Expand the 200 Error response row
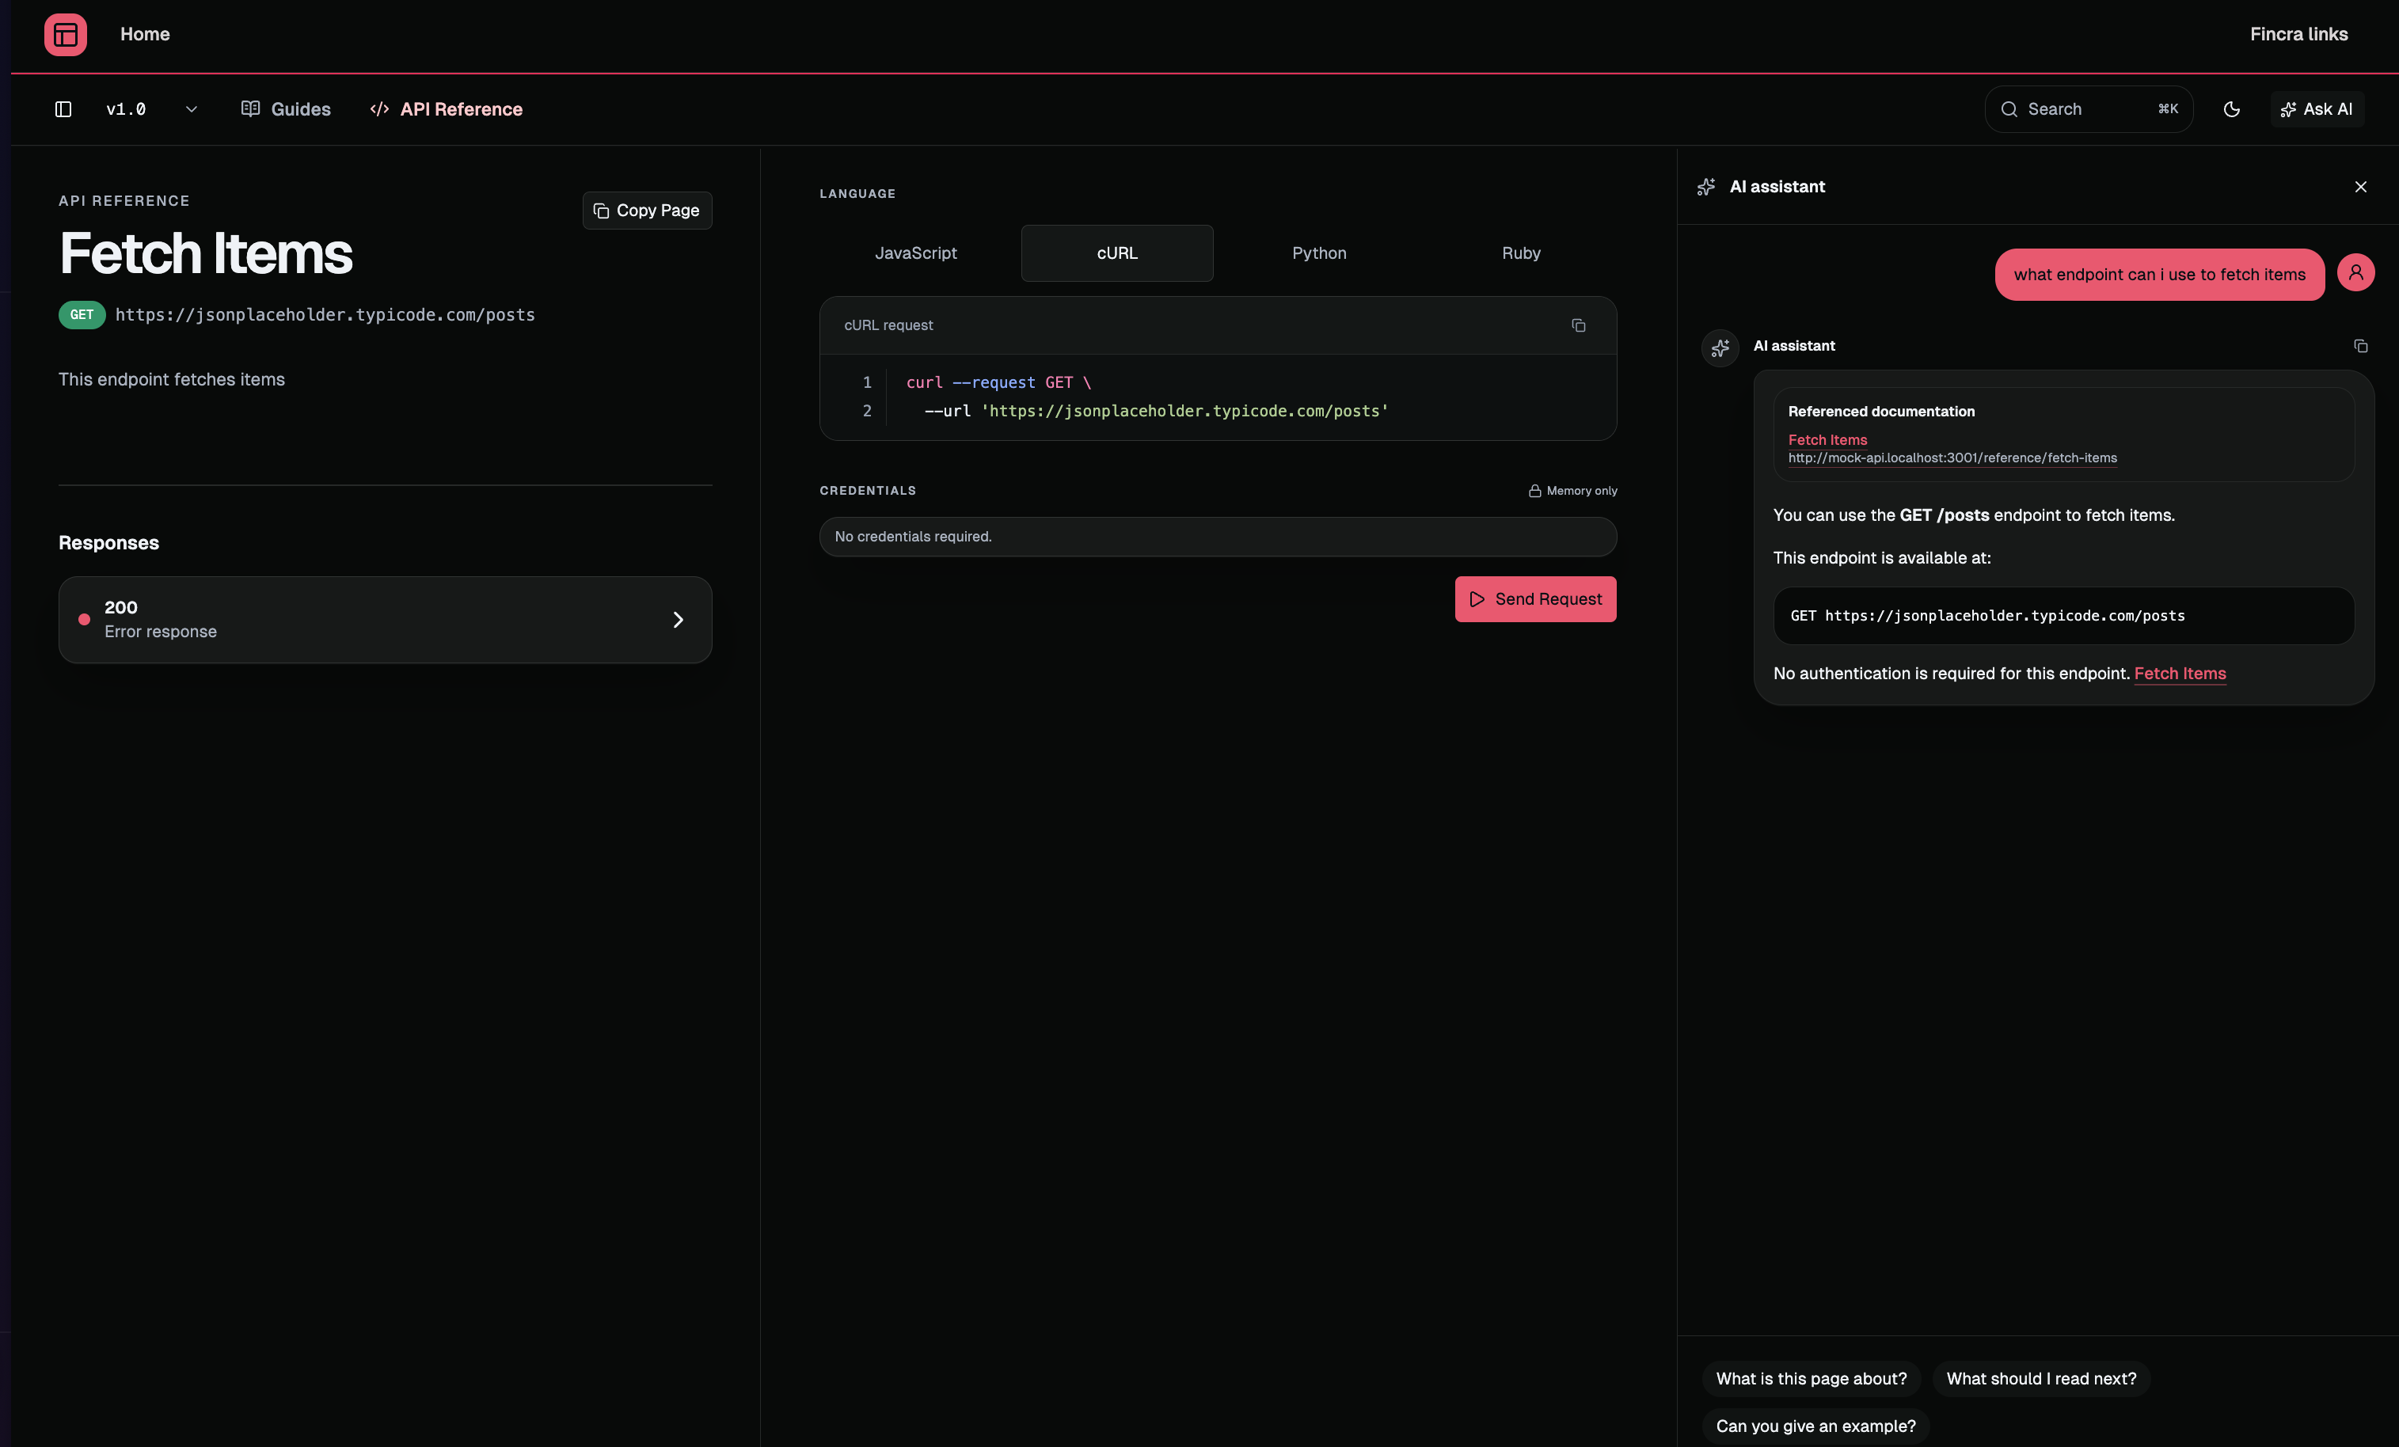 pos(386,620)
